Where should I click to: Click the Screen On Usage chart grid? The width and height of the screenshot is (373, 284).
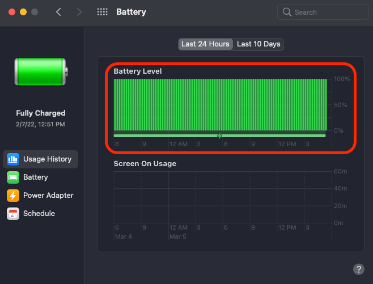pos(223,197)
